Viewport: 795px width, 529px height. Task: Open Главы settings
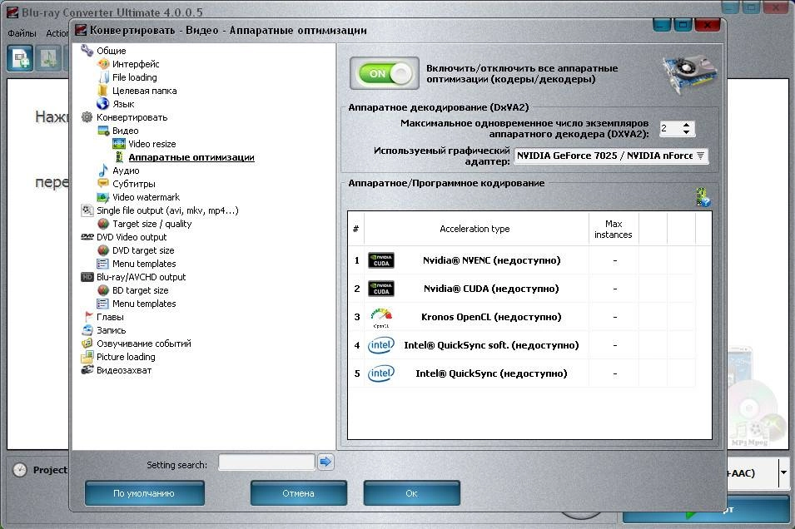(110, 317)
